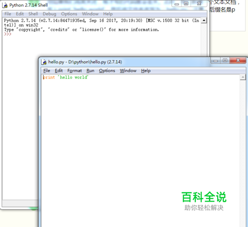Viewport: 248px width, 227px height.
Task: Maximize the Python 2.7.14 Shell window
Action: point(186,3)
